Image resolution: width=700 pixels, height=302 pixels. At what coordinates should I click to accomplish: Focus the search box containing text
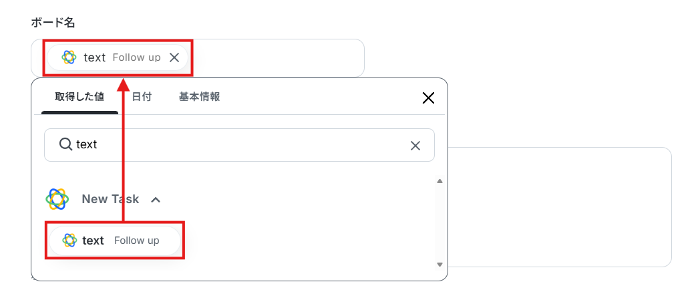coord(239,145)
